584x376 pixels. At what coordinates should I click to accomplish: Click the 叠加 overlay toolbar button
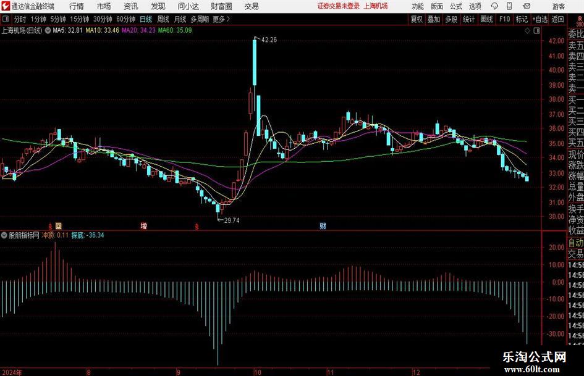click(434, 19)
